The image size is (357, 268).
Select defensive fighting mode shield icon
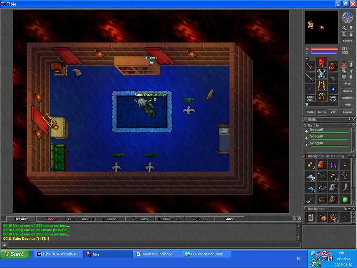coord(344,77)
